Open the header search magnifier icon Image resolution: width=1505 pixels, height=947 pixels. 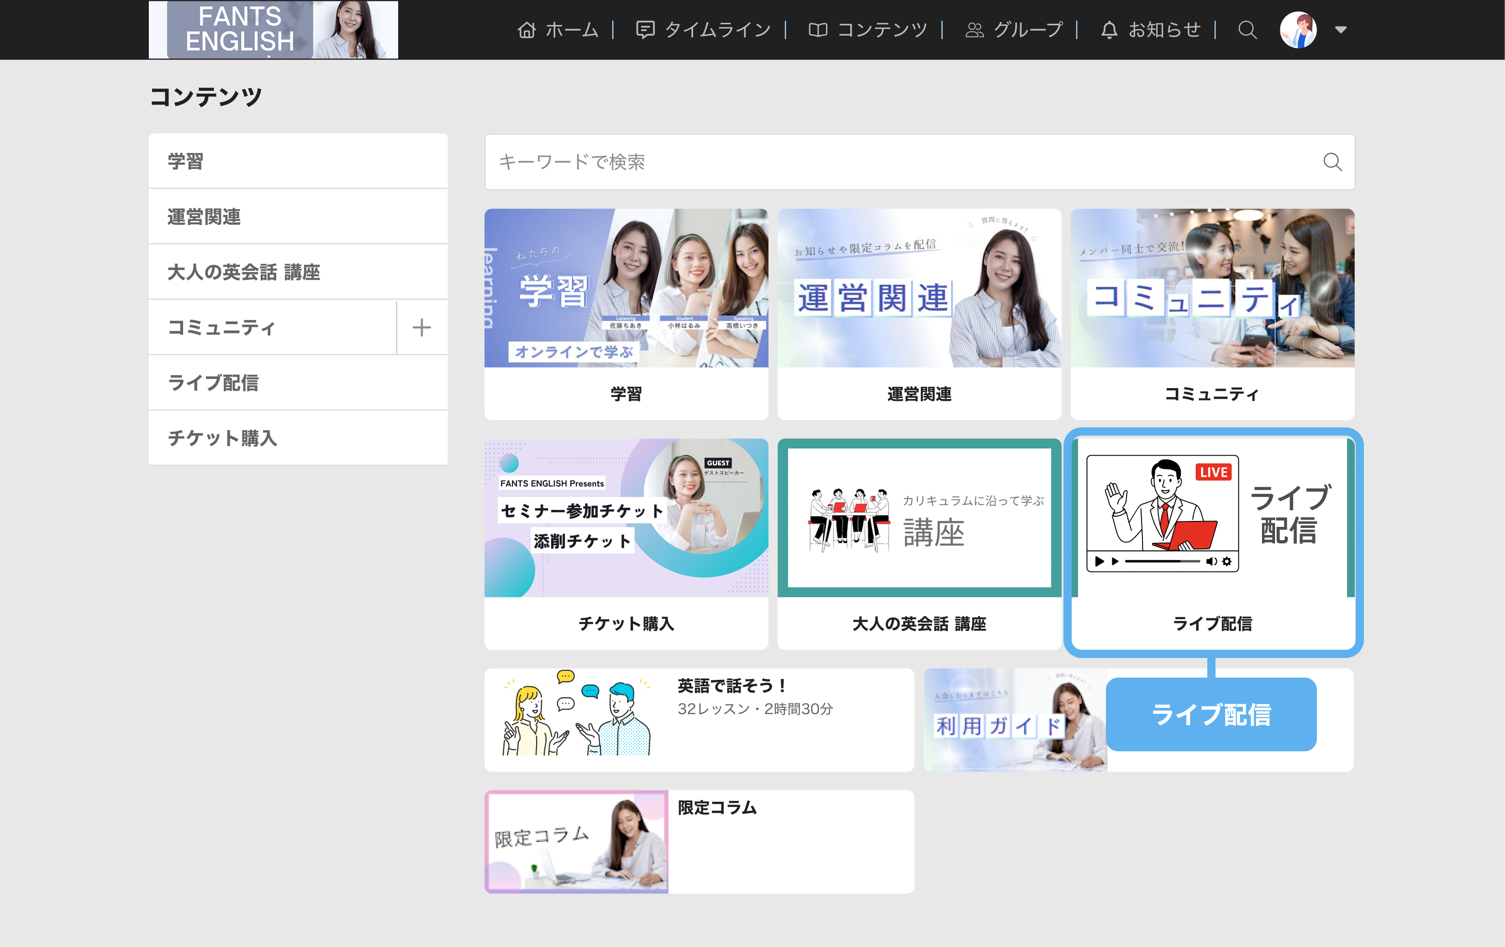1247,29
